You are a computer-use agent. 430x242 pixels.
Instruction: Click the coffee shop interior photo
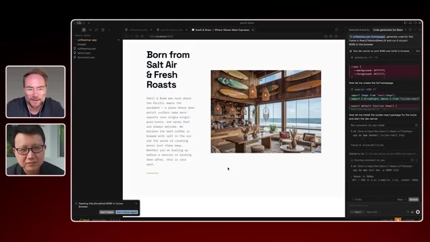click(x=266, y=112)
